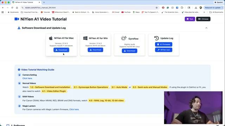Go forward using the browser forward arrow
This screenshot has height=126, width=225.
(x=7, y=8)
